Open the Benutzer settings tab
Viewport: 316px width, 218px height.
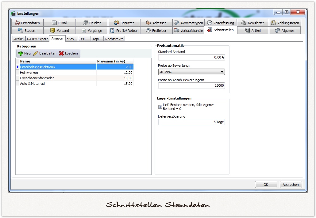[124, 23]
